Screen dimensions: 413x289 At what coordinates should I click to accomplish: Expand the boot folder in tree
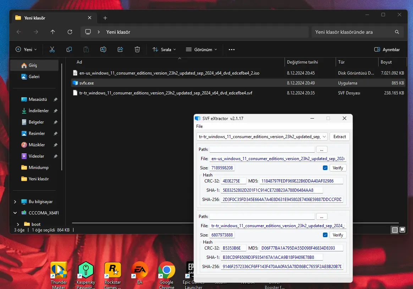point(18,224)
